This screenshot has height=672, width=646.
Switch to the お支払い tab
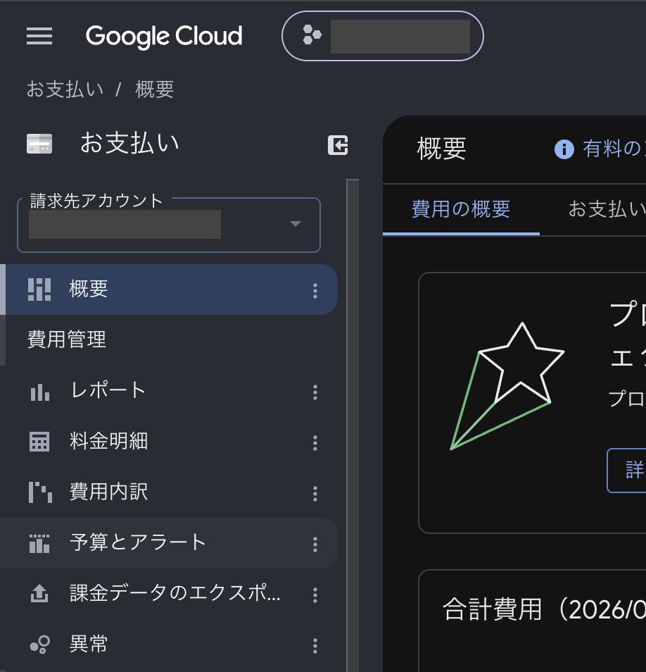[607, 210]
